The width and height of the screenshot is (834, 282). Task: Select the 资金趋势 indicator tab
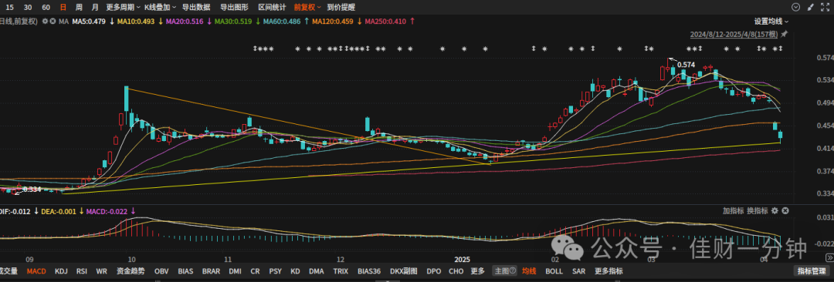131,271
